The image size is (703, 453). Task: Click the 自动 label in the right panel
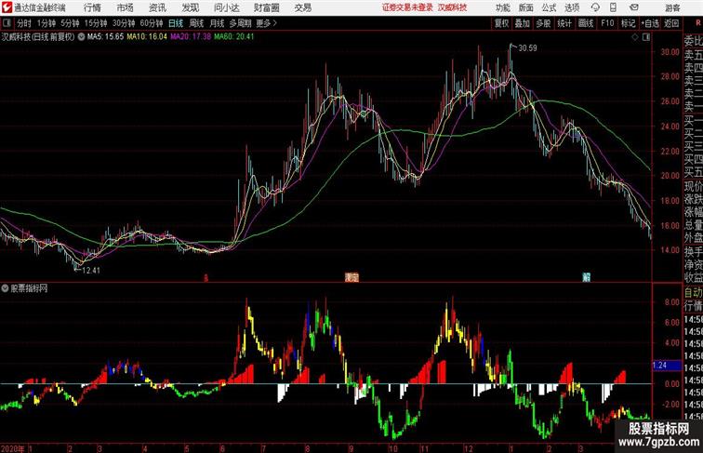(694, 293)
